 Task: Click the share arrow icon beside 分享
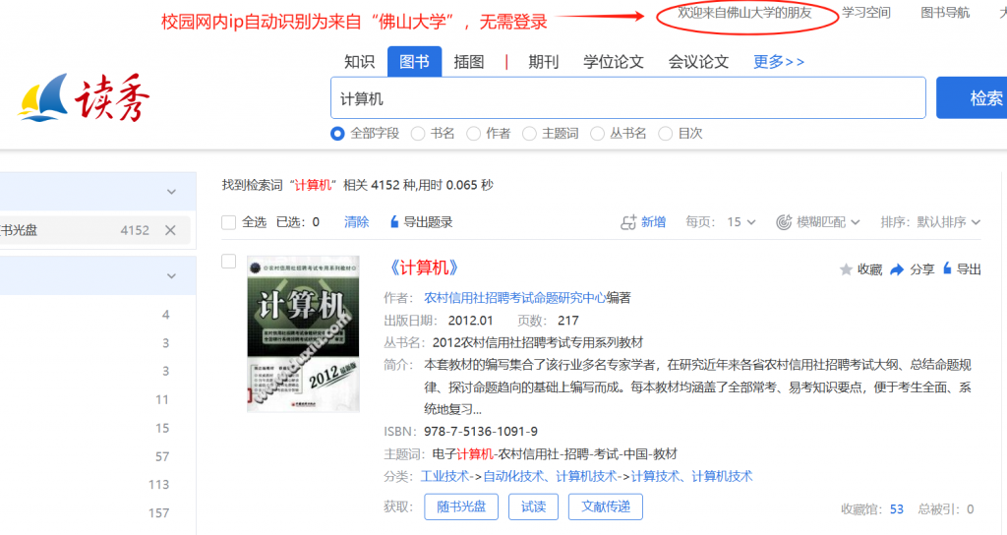click(897, 269)
